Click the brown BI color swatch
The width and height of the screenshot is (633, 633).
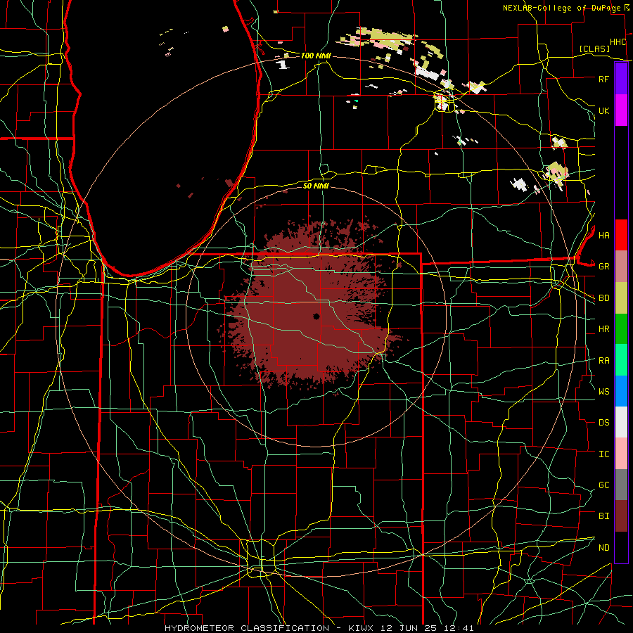[621, 516]
